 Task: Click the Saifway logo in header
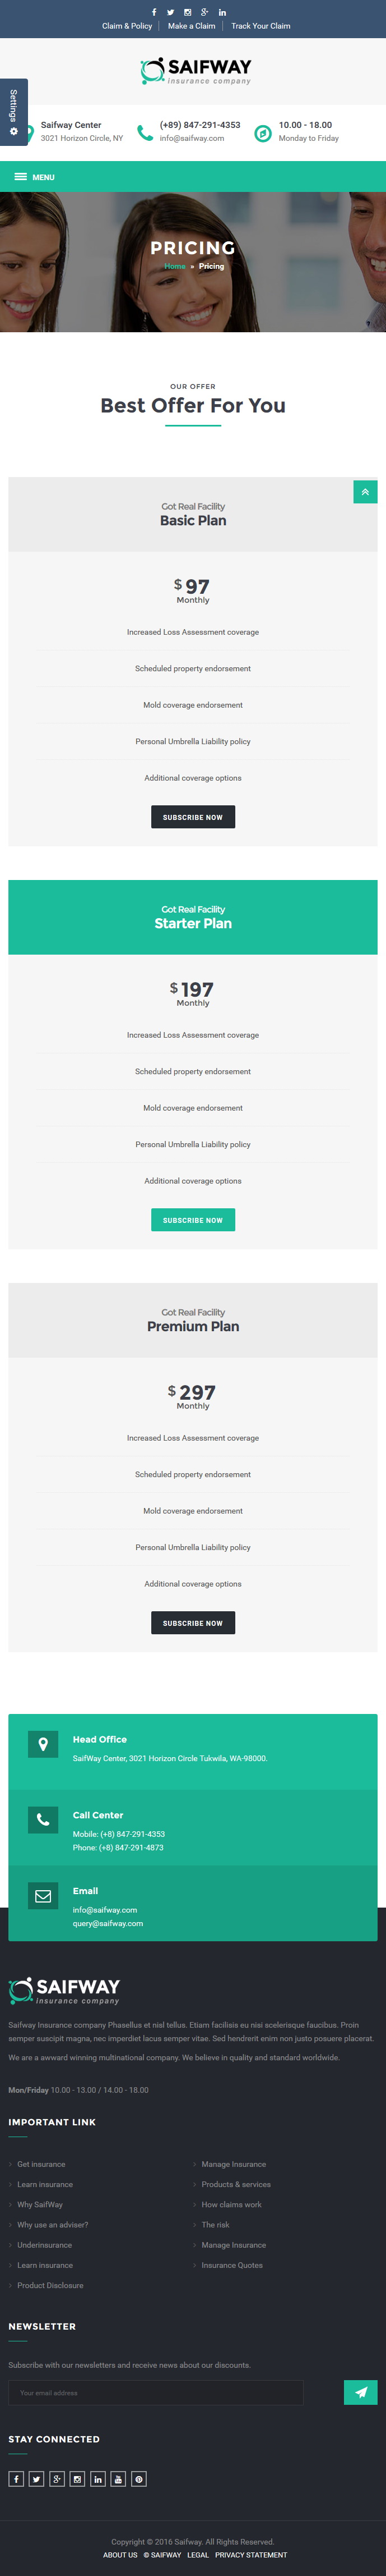coord(194,71)
